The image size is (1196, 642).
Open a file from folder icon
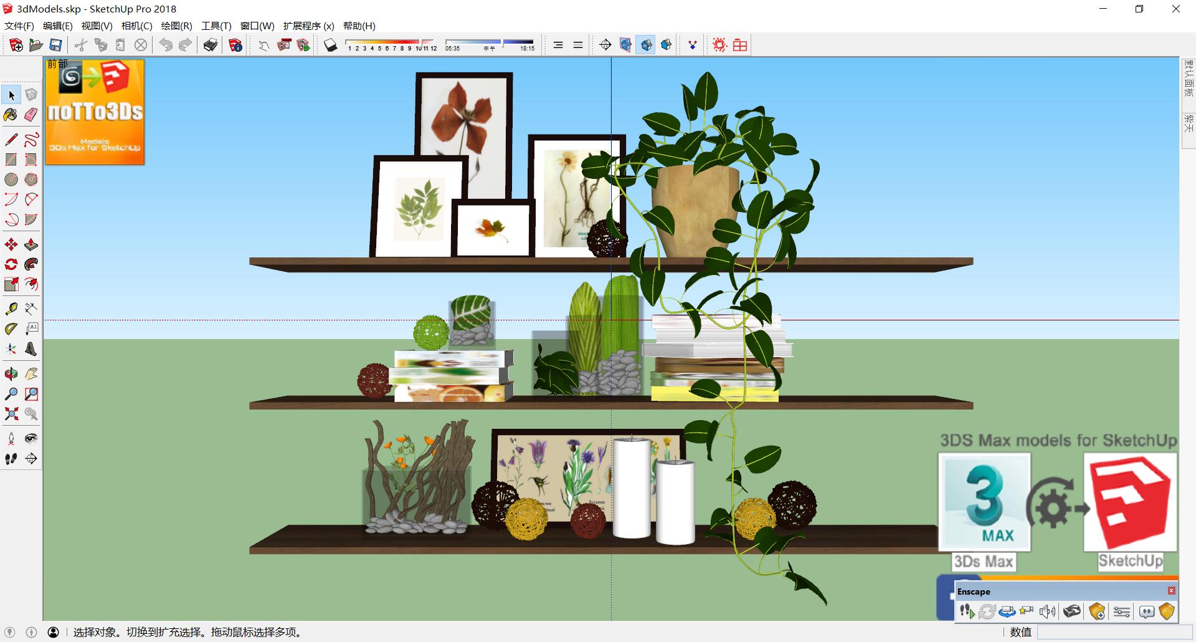click(36, 45)
